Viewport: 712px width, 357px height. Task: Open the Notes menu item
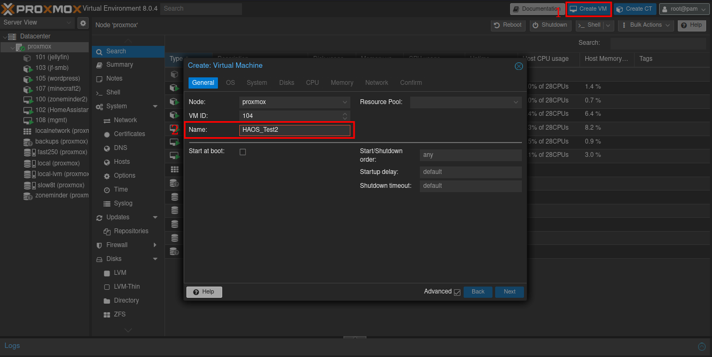(x=128, y=78)
